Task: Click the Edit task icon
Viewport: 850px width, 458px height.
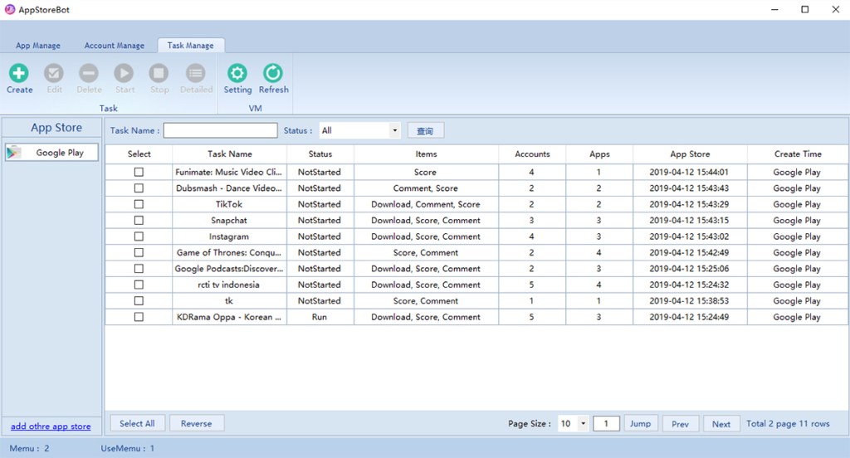Action: tap(54, 74)
